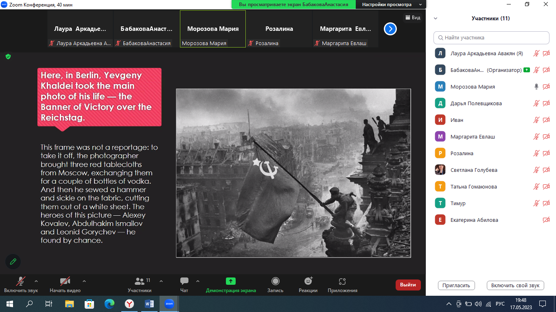556x312 pixels.
Task: Click green screen-share badge next to Организатор
Action: tap(527, 70)
